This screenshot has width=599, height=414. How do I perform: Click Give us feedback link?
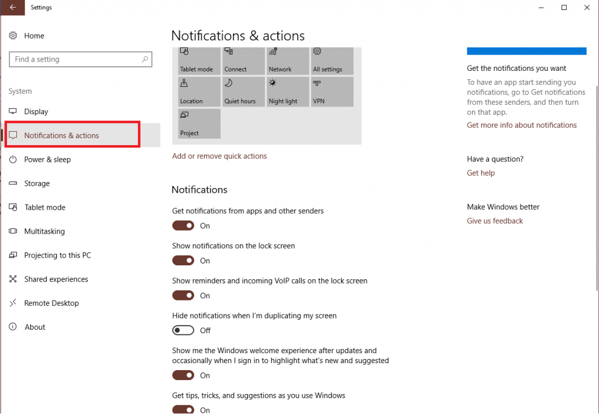click(495, 221)
